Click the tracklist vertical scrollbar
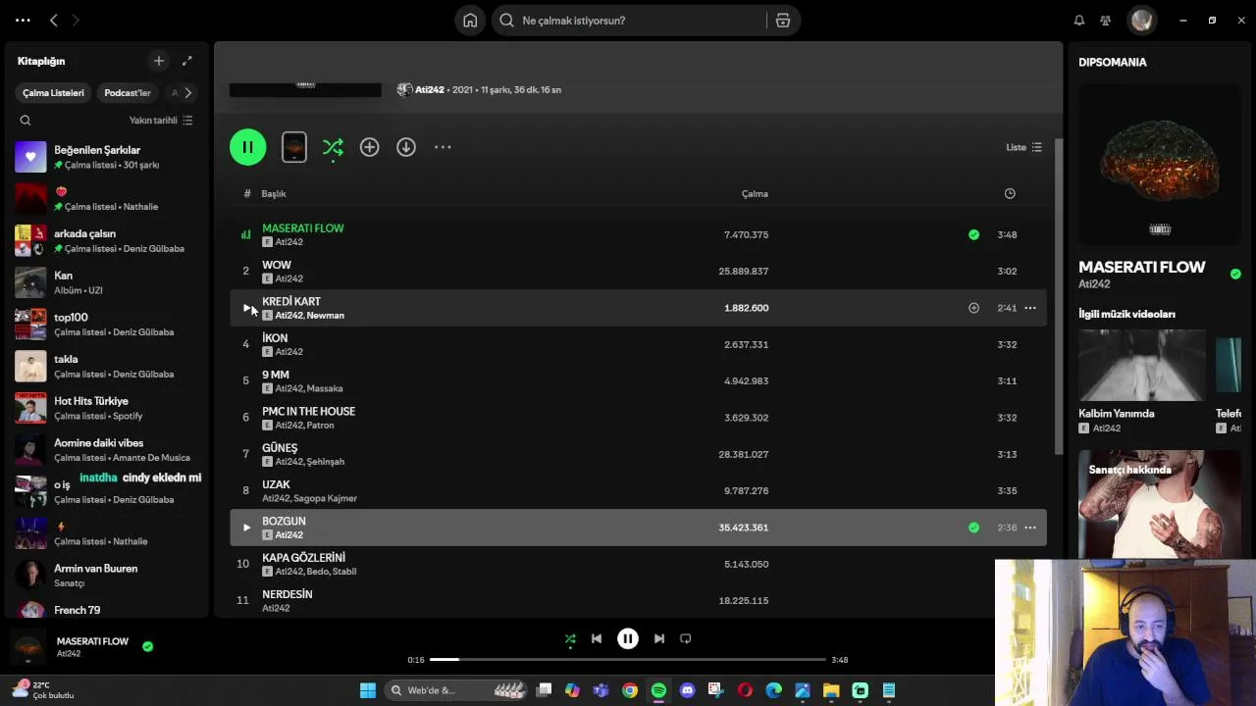This screenshot has width=1256, height=706. (x=1059, y=294)
